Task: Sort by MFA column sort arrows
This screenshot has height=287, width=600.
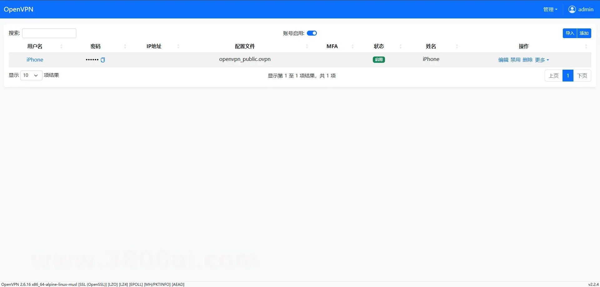Action: coord(352,47)
